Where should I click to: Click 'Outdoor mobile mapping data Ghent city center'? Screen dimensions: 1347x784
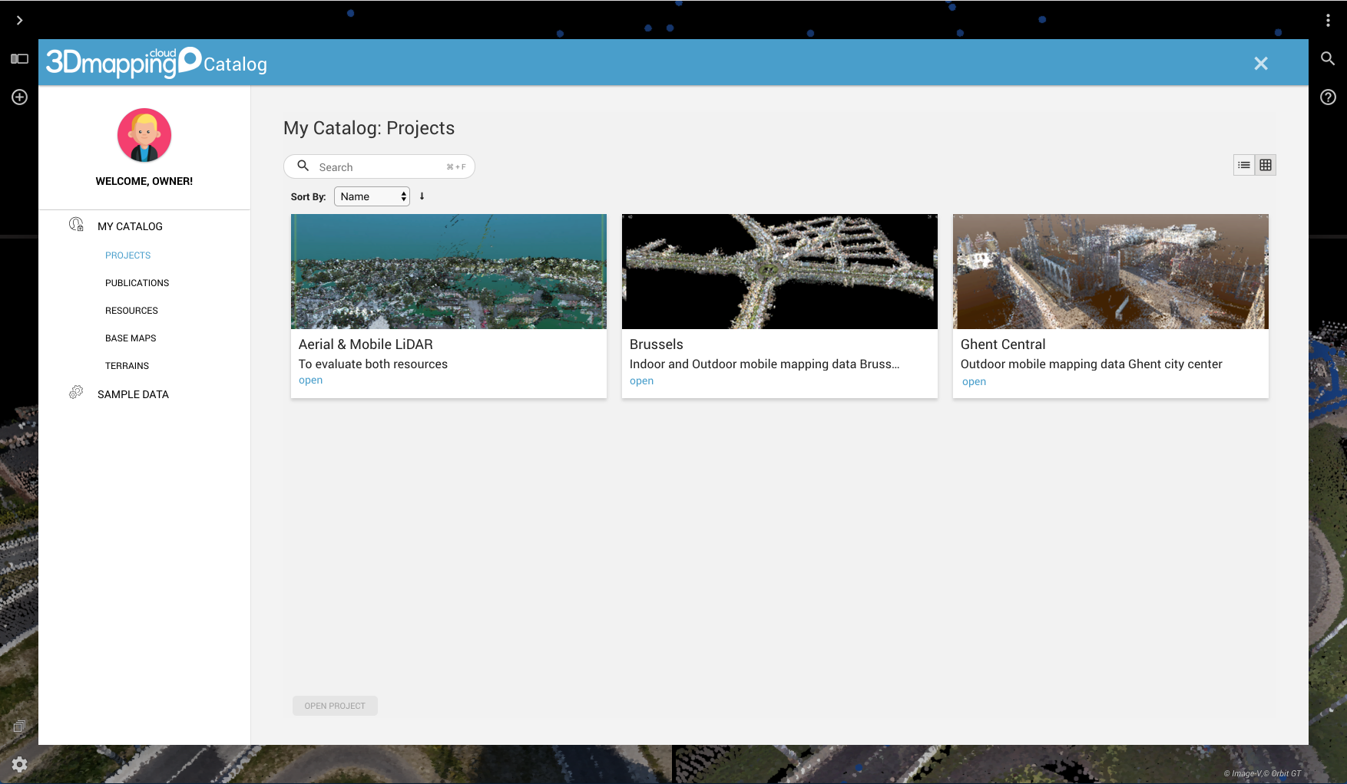(x=1091, y=364)
